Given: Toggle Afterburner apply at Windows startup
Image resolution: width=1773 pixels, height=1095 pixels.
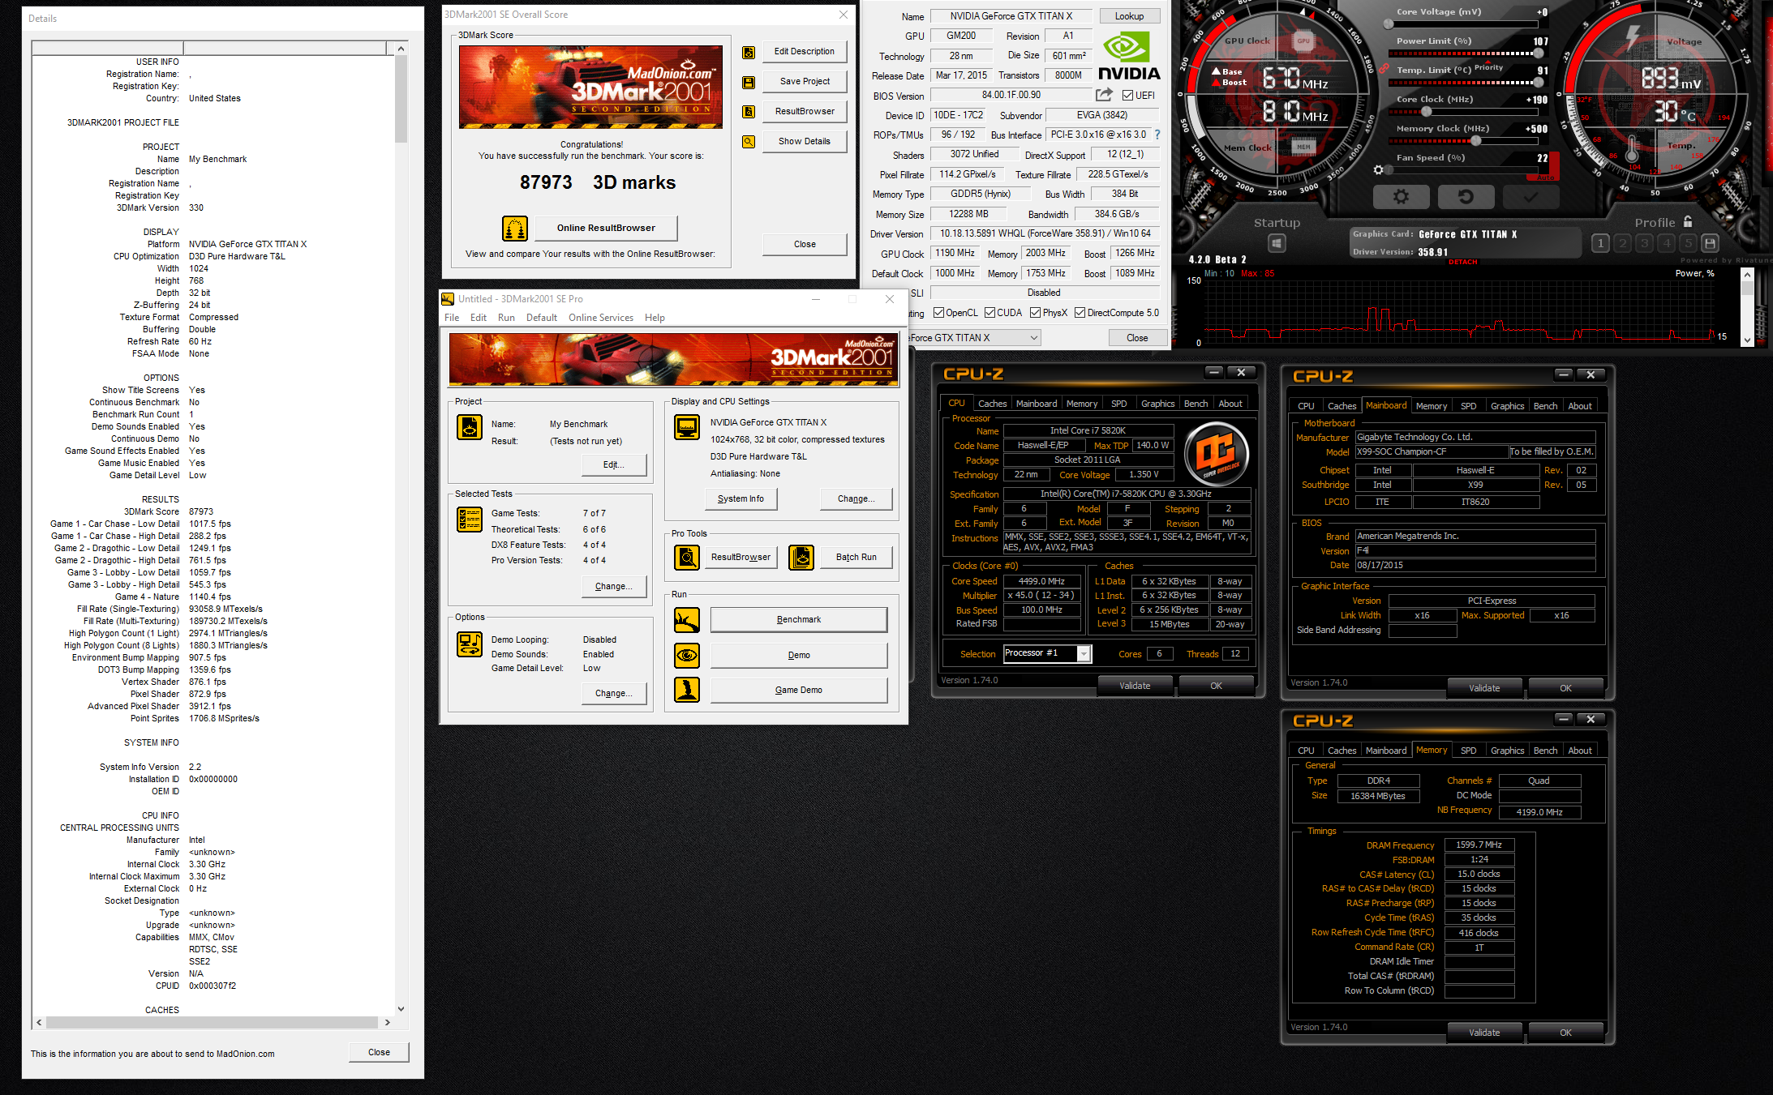Looking at the screenshot, I should point(1277,243).
